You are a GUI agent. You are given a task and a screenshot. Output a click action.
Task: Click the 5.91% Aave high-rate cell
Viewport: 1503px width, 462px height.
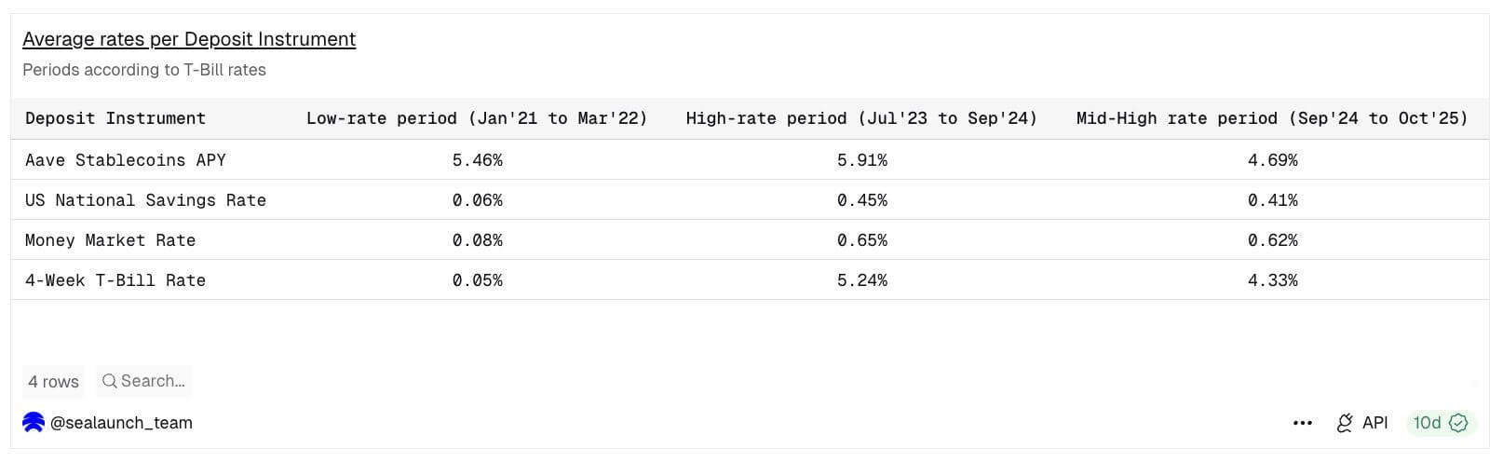tap(862, 160)
